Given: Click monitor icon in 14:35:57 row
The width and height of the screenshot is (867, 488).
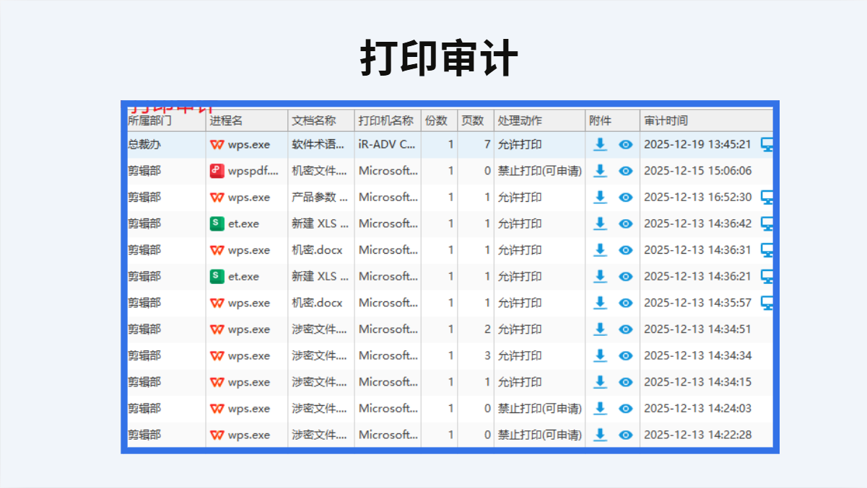Looking at the screenshot, I should 767,303.
